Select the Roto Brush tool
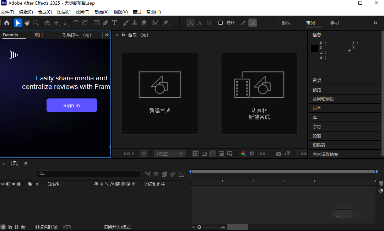Viewport: 384px width, 231px height. pos(155,23)
